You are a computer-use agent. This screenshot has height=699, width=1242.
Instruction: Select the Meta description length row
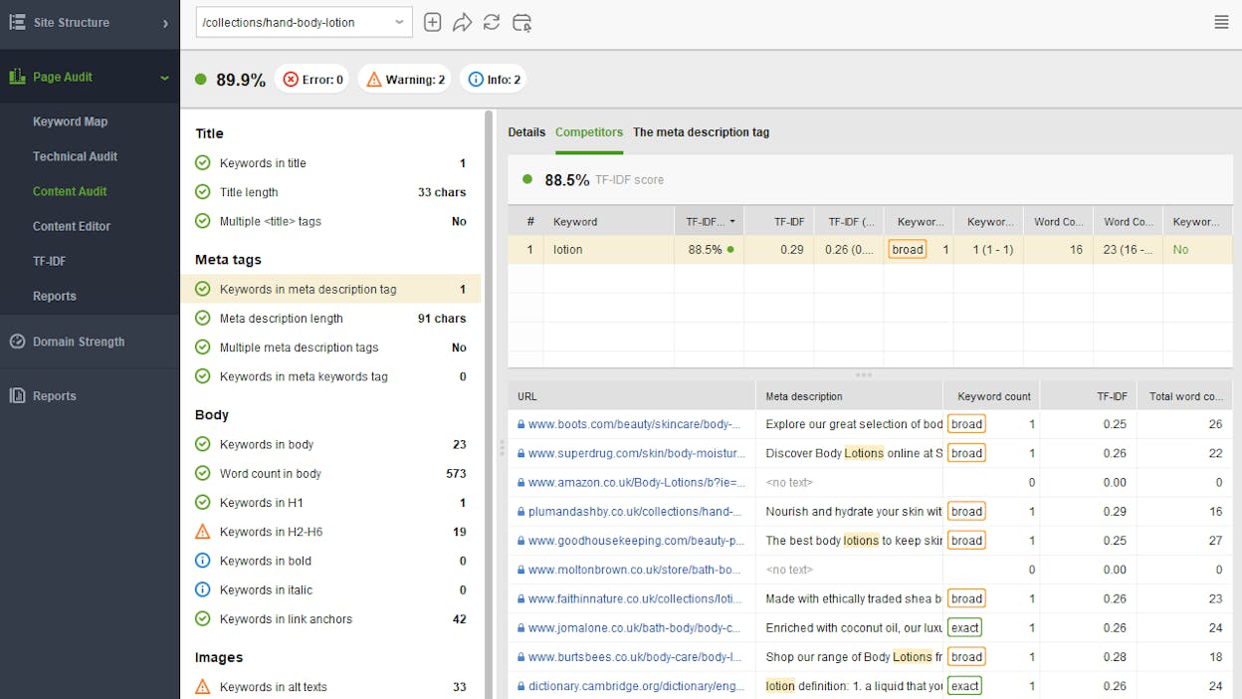(x=330, y=319)
